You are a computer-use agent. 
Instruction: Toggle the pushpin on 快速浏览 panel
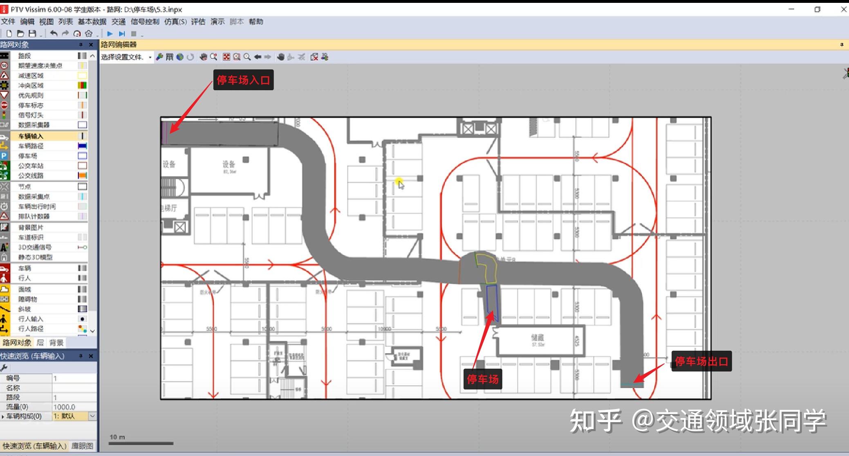point(81,356)
